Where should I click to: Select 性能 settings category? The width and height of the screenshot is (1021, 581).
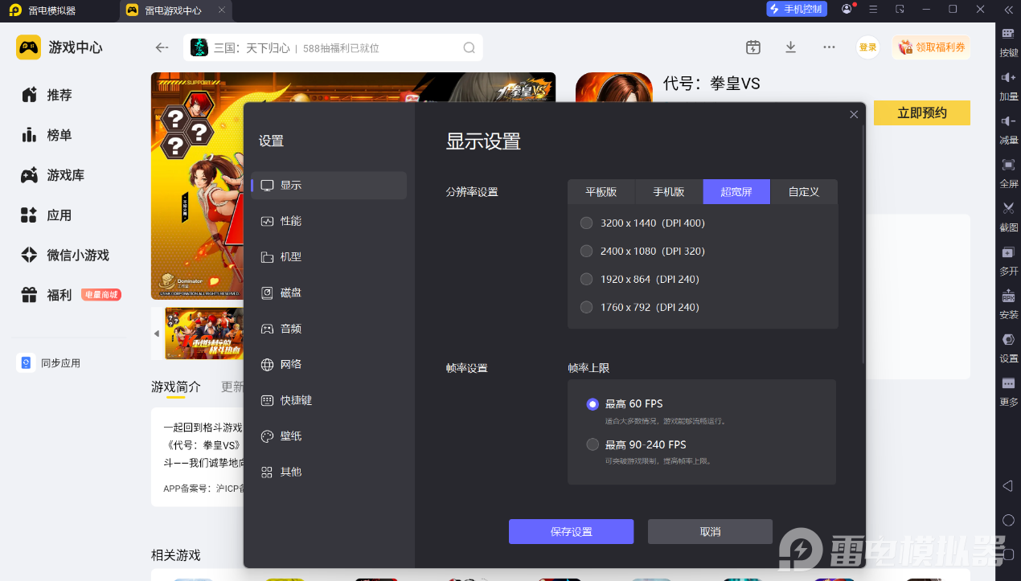pyautogui.click(x=328, y=221)
